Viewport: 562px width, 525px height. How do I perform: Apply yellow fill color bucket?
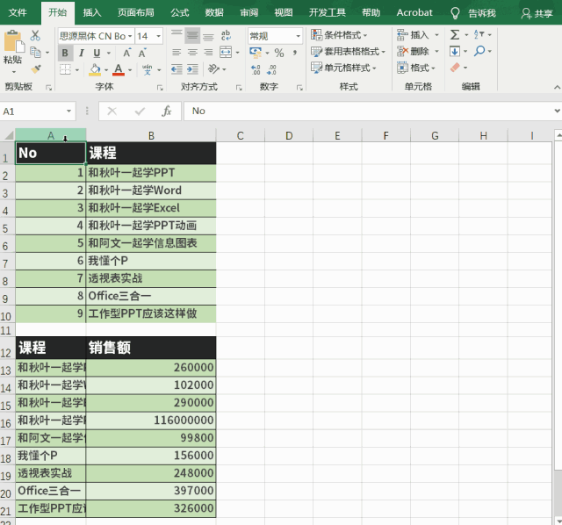95,69
